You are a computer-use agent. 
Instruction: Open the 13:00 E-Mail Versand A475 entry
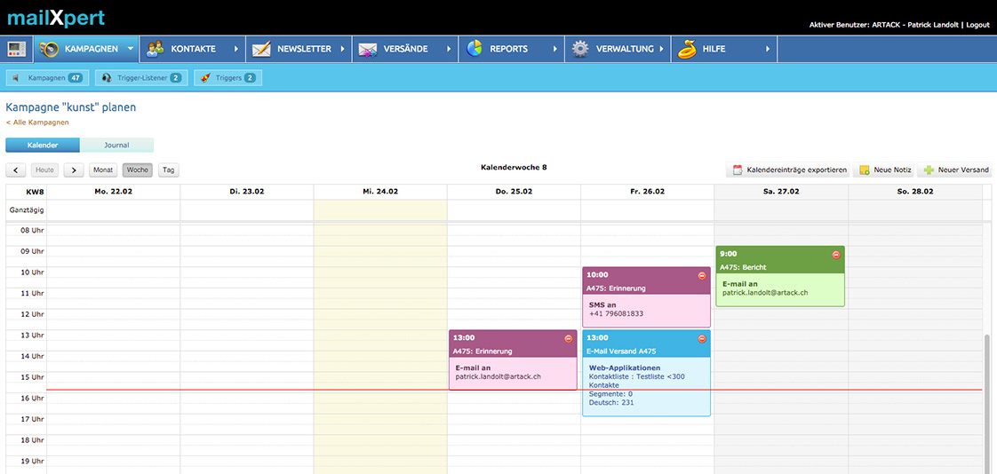(x=646, y=352)
